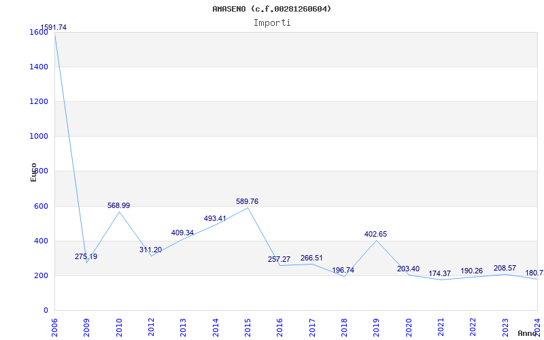Select the 568.99 data label

pos(118,206)
